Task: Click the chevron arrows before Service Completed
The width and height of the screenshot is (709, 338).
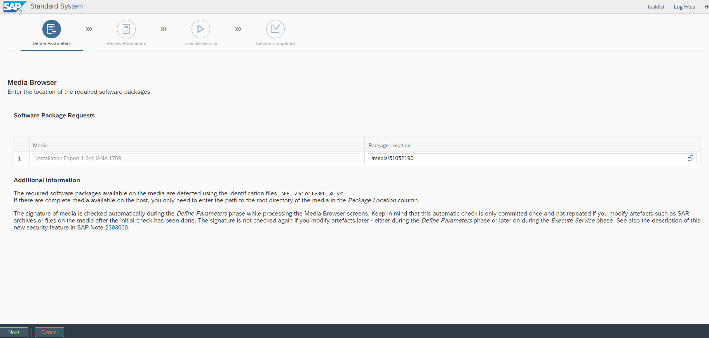Action: click(238, 29)
